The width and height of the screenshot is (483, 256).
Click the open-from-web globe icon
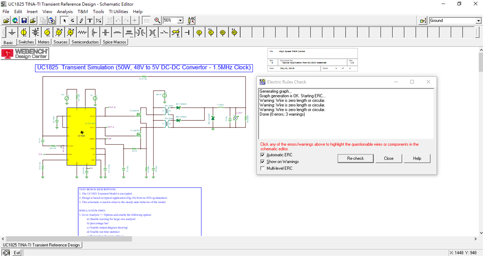(x=15, y=20)
